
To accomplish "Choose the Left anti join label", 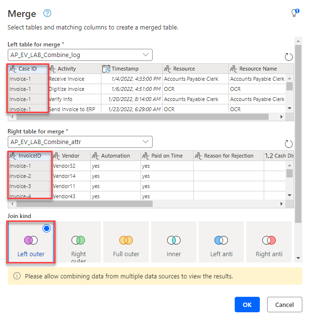I will coord(222,254).
